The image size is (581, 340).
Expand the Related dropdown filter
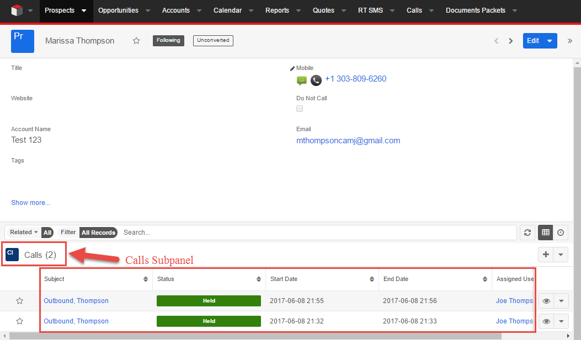click(x=24, y=232)
